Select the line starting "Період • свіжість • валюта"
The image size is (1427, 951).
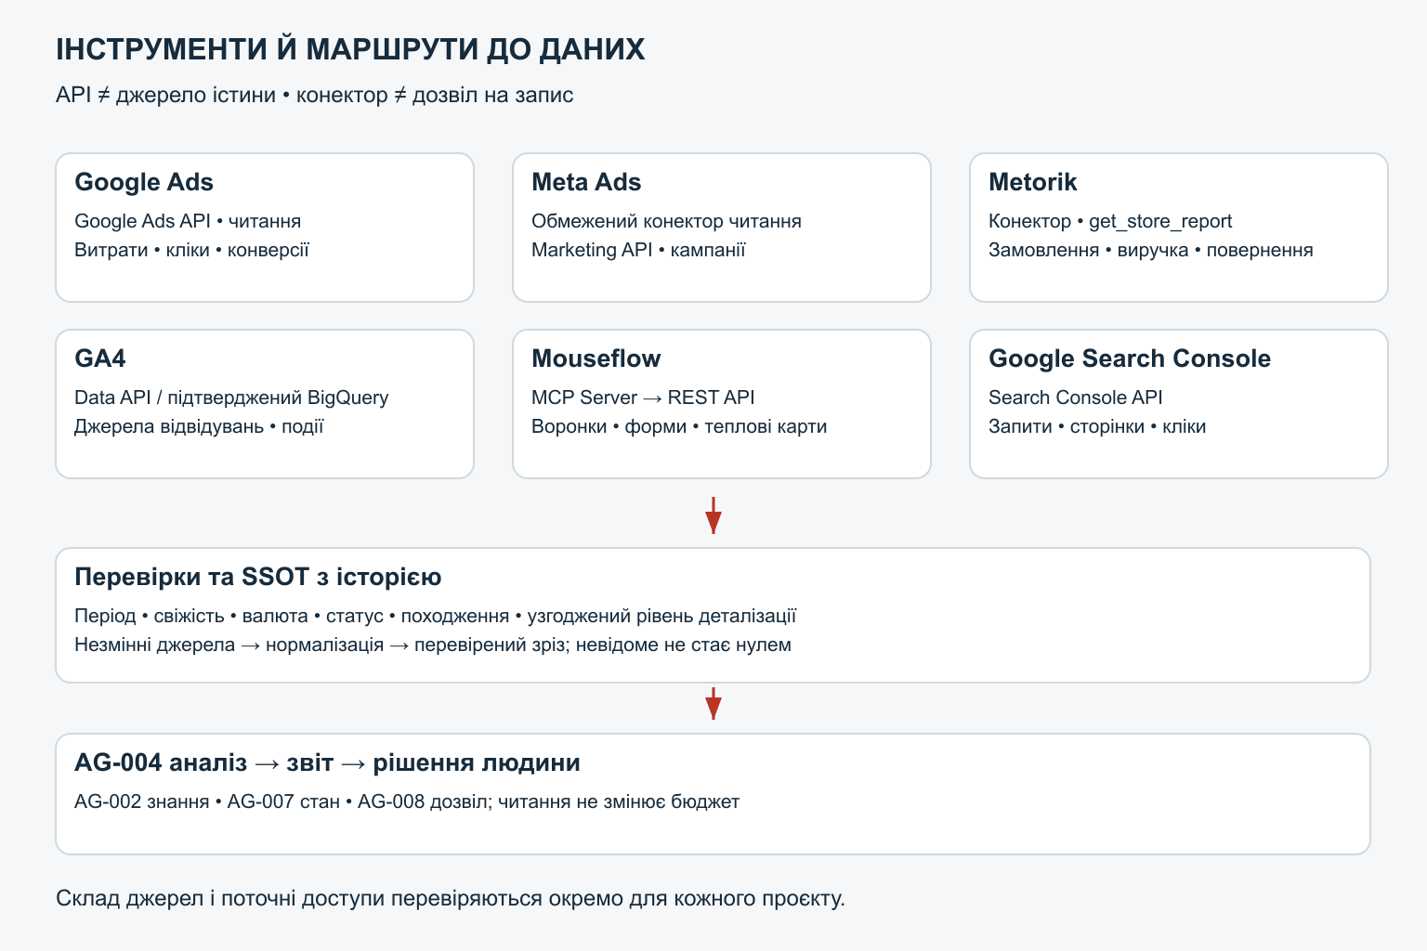436,616
